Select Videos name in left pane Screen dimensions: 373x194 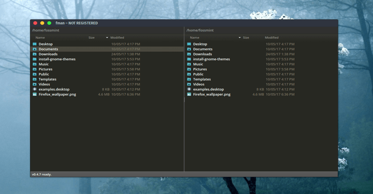coord(44,84)
